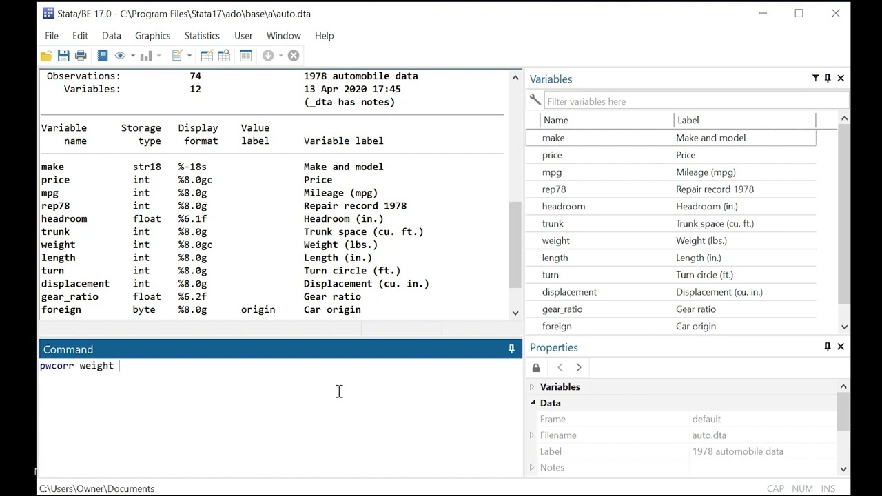Expand the Notes property row
This screenshot has height=496, width=882.
coord(532,468)
